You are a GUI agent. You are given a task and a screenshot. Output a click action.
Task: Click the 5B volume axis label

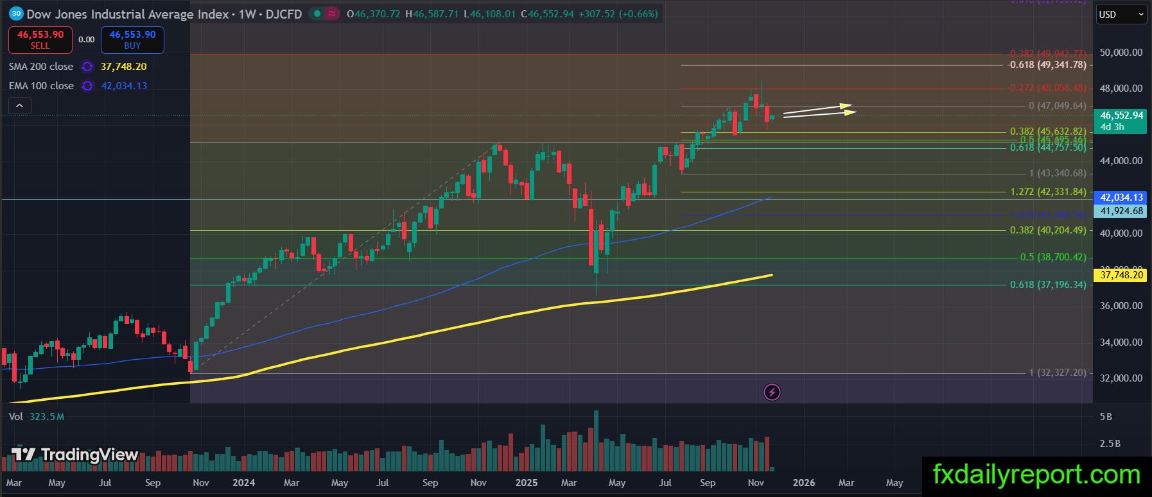(x=1106, y=417)
